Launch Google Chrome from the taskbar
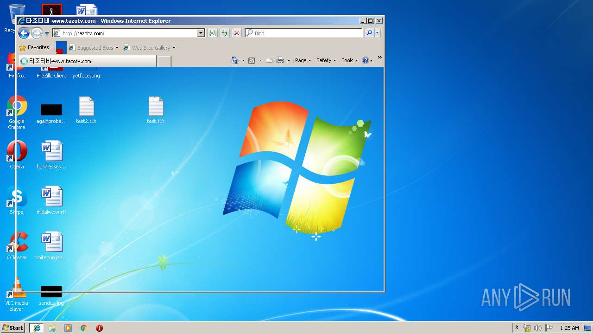593x334 pixels. (84, 328)
